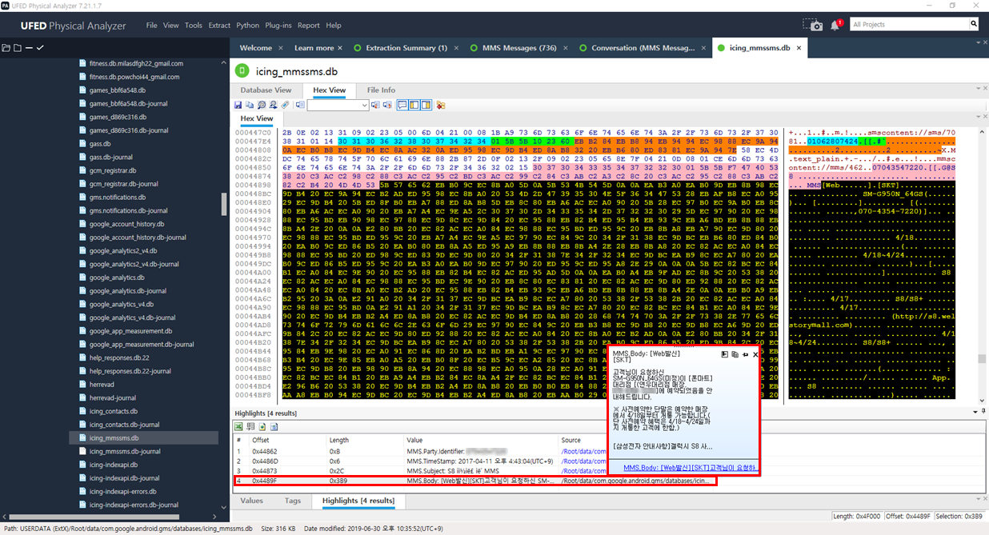The image size is (989, 535).
Task: Open the Python menu
Action: [x=248, y=26]
